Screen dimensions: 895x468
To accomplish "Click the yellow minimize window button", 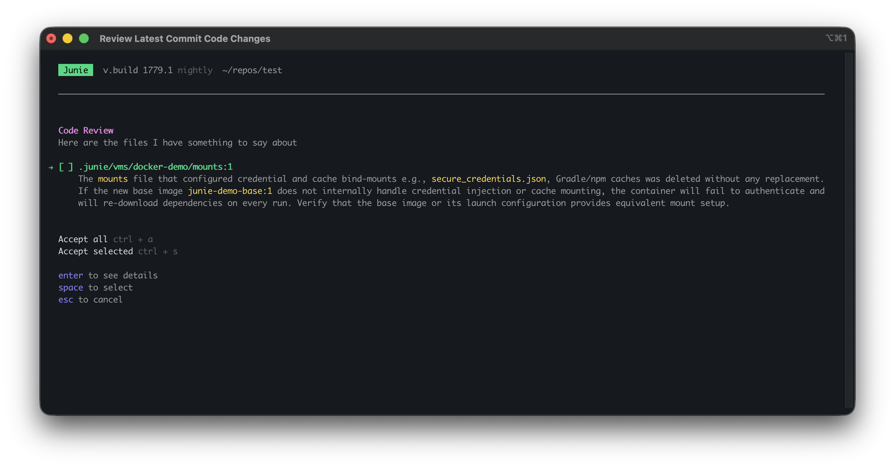I will (68, 38).
